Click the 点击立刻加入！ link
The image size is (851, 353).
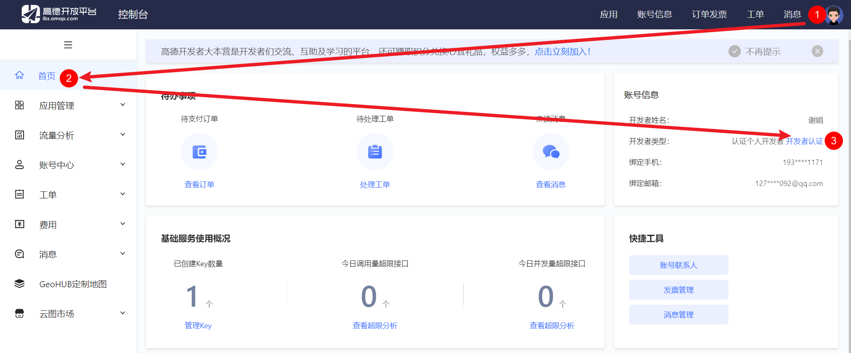click(563, 52)
